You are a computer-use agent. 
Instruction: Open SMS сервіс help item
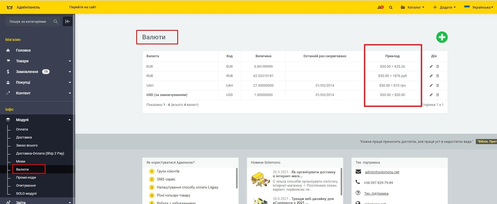coord(166,179)
